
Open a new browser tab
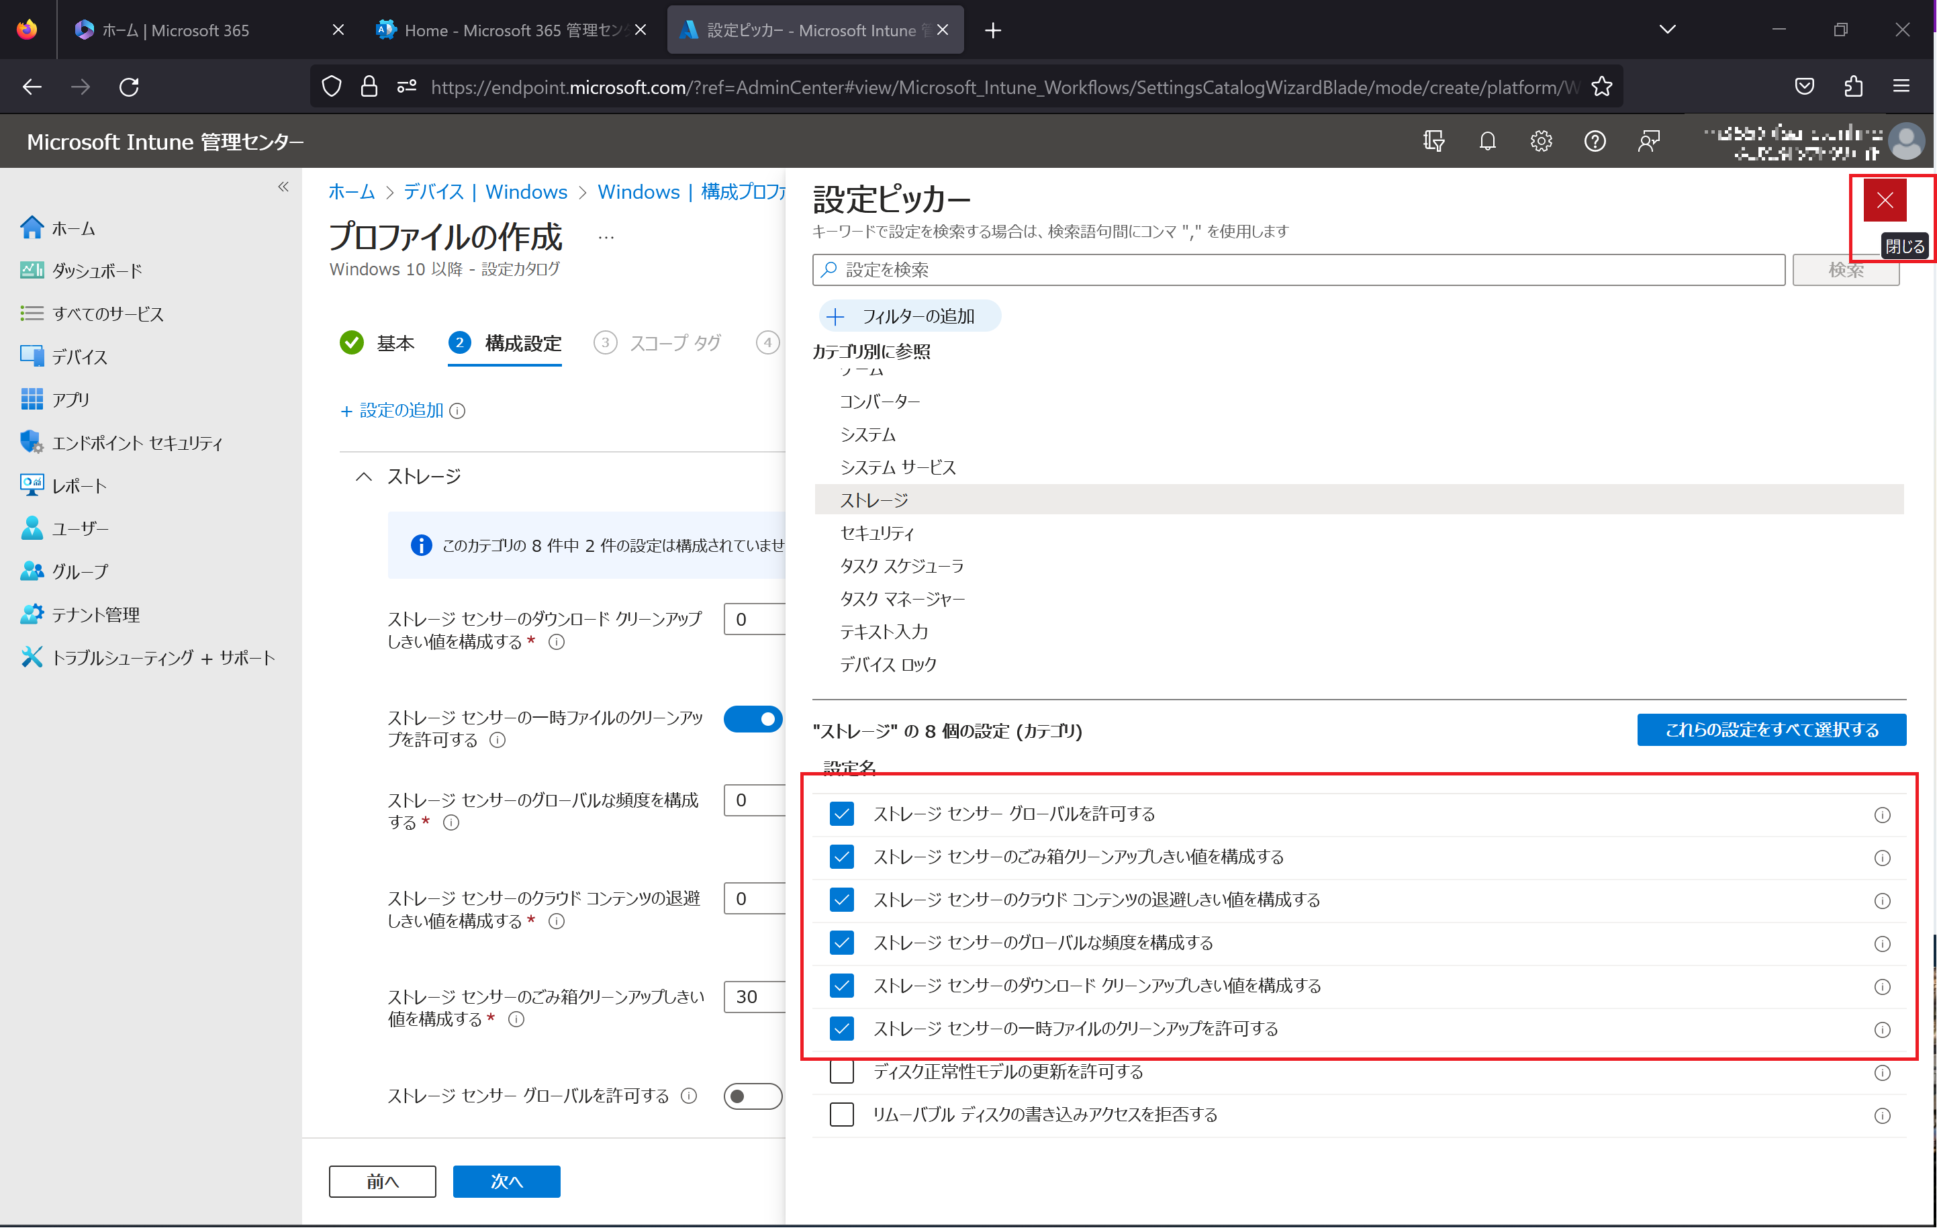click(x=992, y=30)
